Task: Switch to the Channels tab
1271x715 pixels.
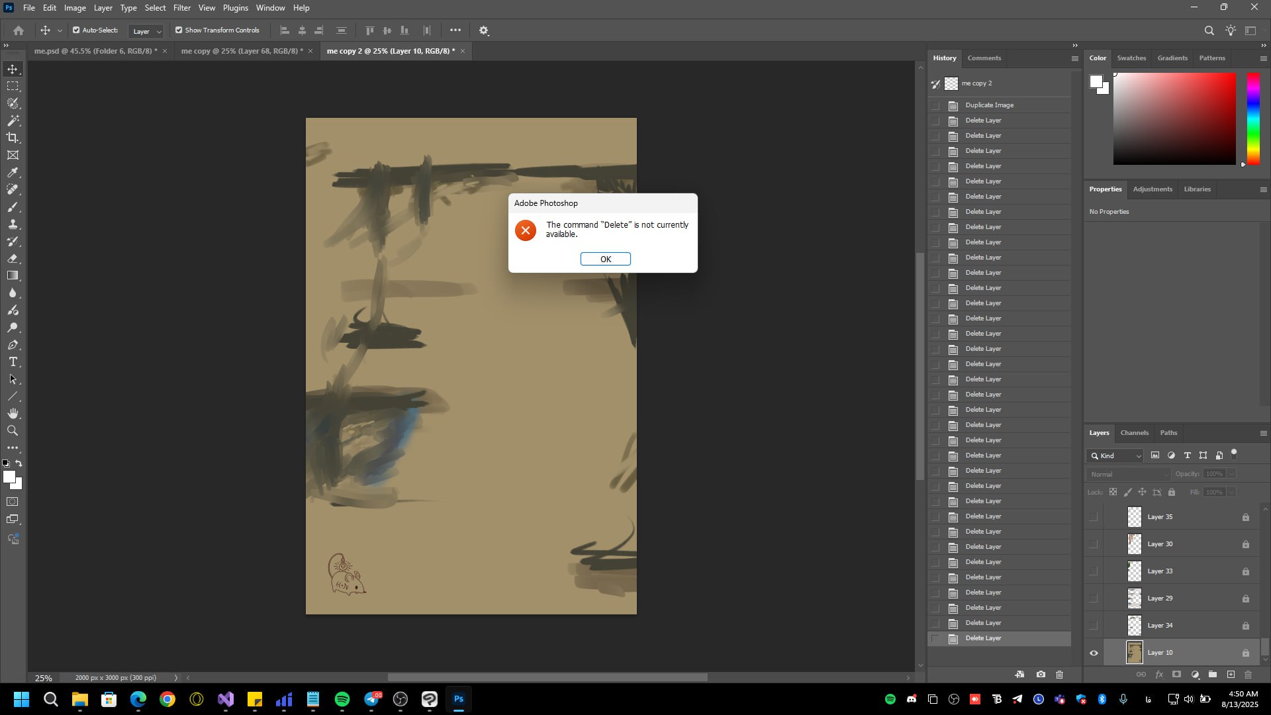Action: coord(1134,433)
